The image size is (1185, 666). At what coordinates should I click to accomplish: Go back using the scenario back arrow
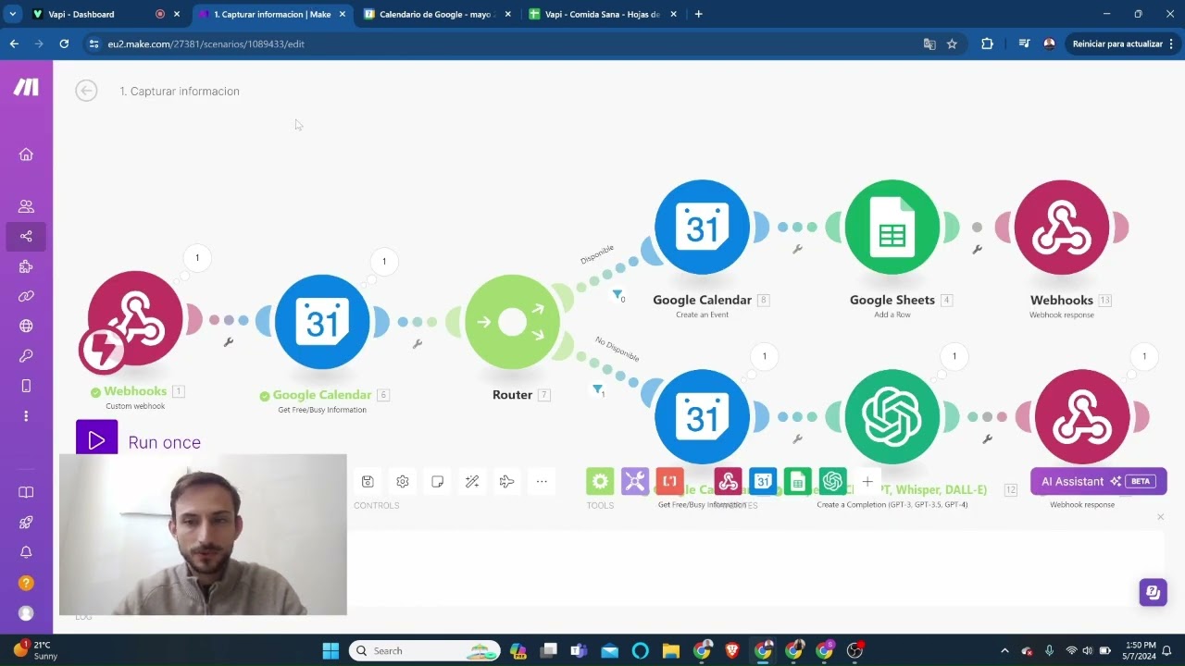86,90
